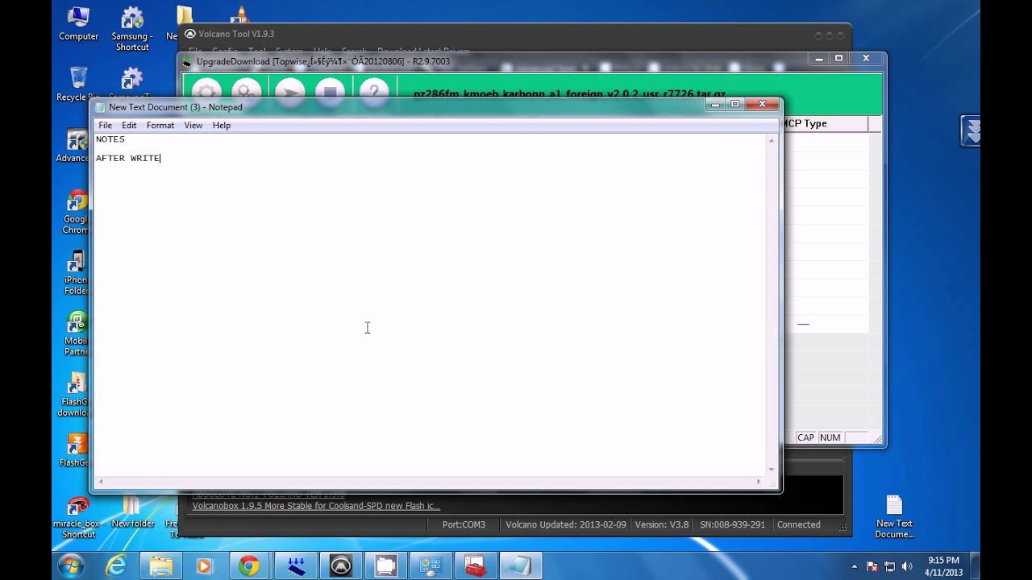This screenshot has width=1032, height=580.
Task: Open the Computer desktop icon
Action: [78, 23]
